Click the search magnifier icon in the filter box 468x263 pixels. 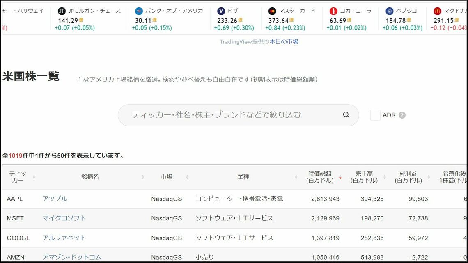click(346, 115)
